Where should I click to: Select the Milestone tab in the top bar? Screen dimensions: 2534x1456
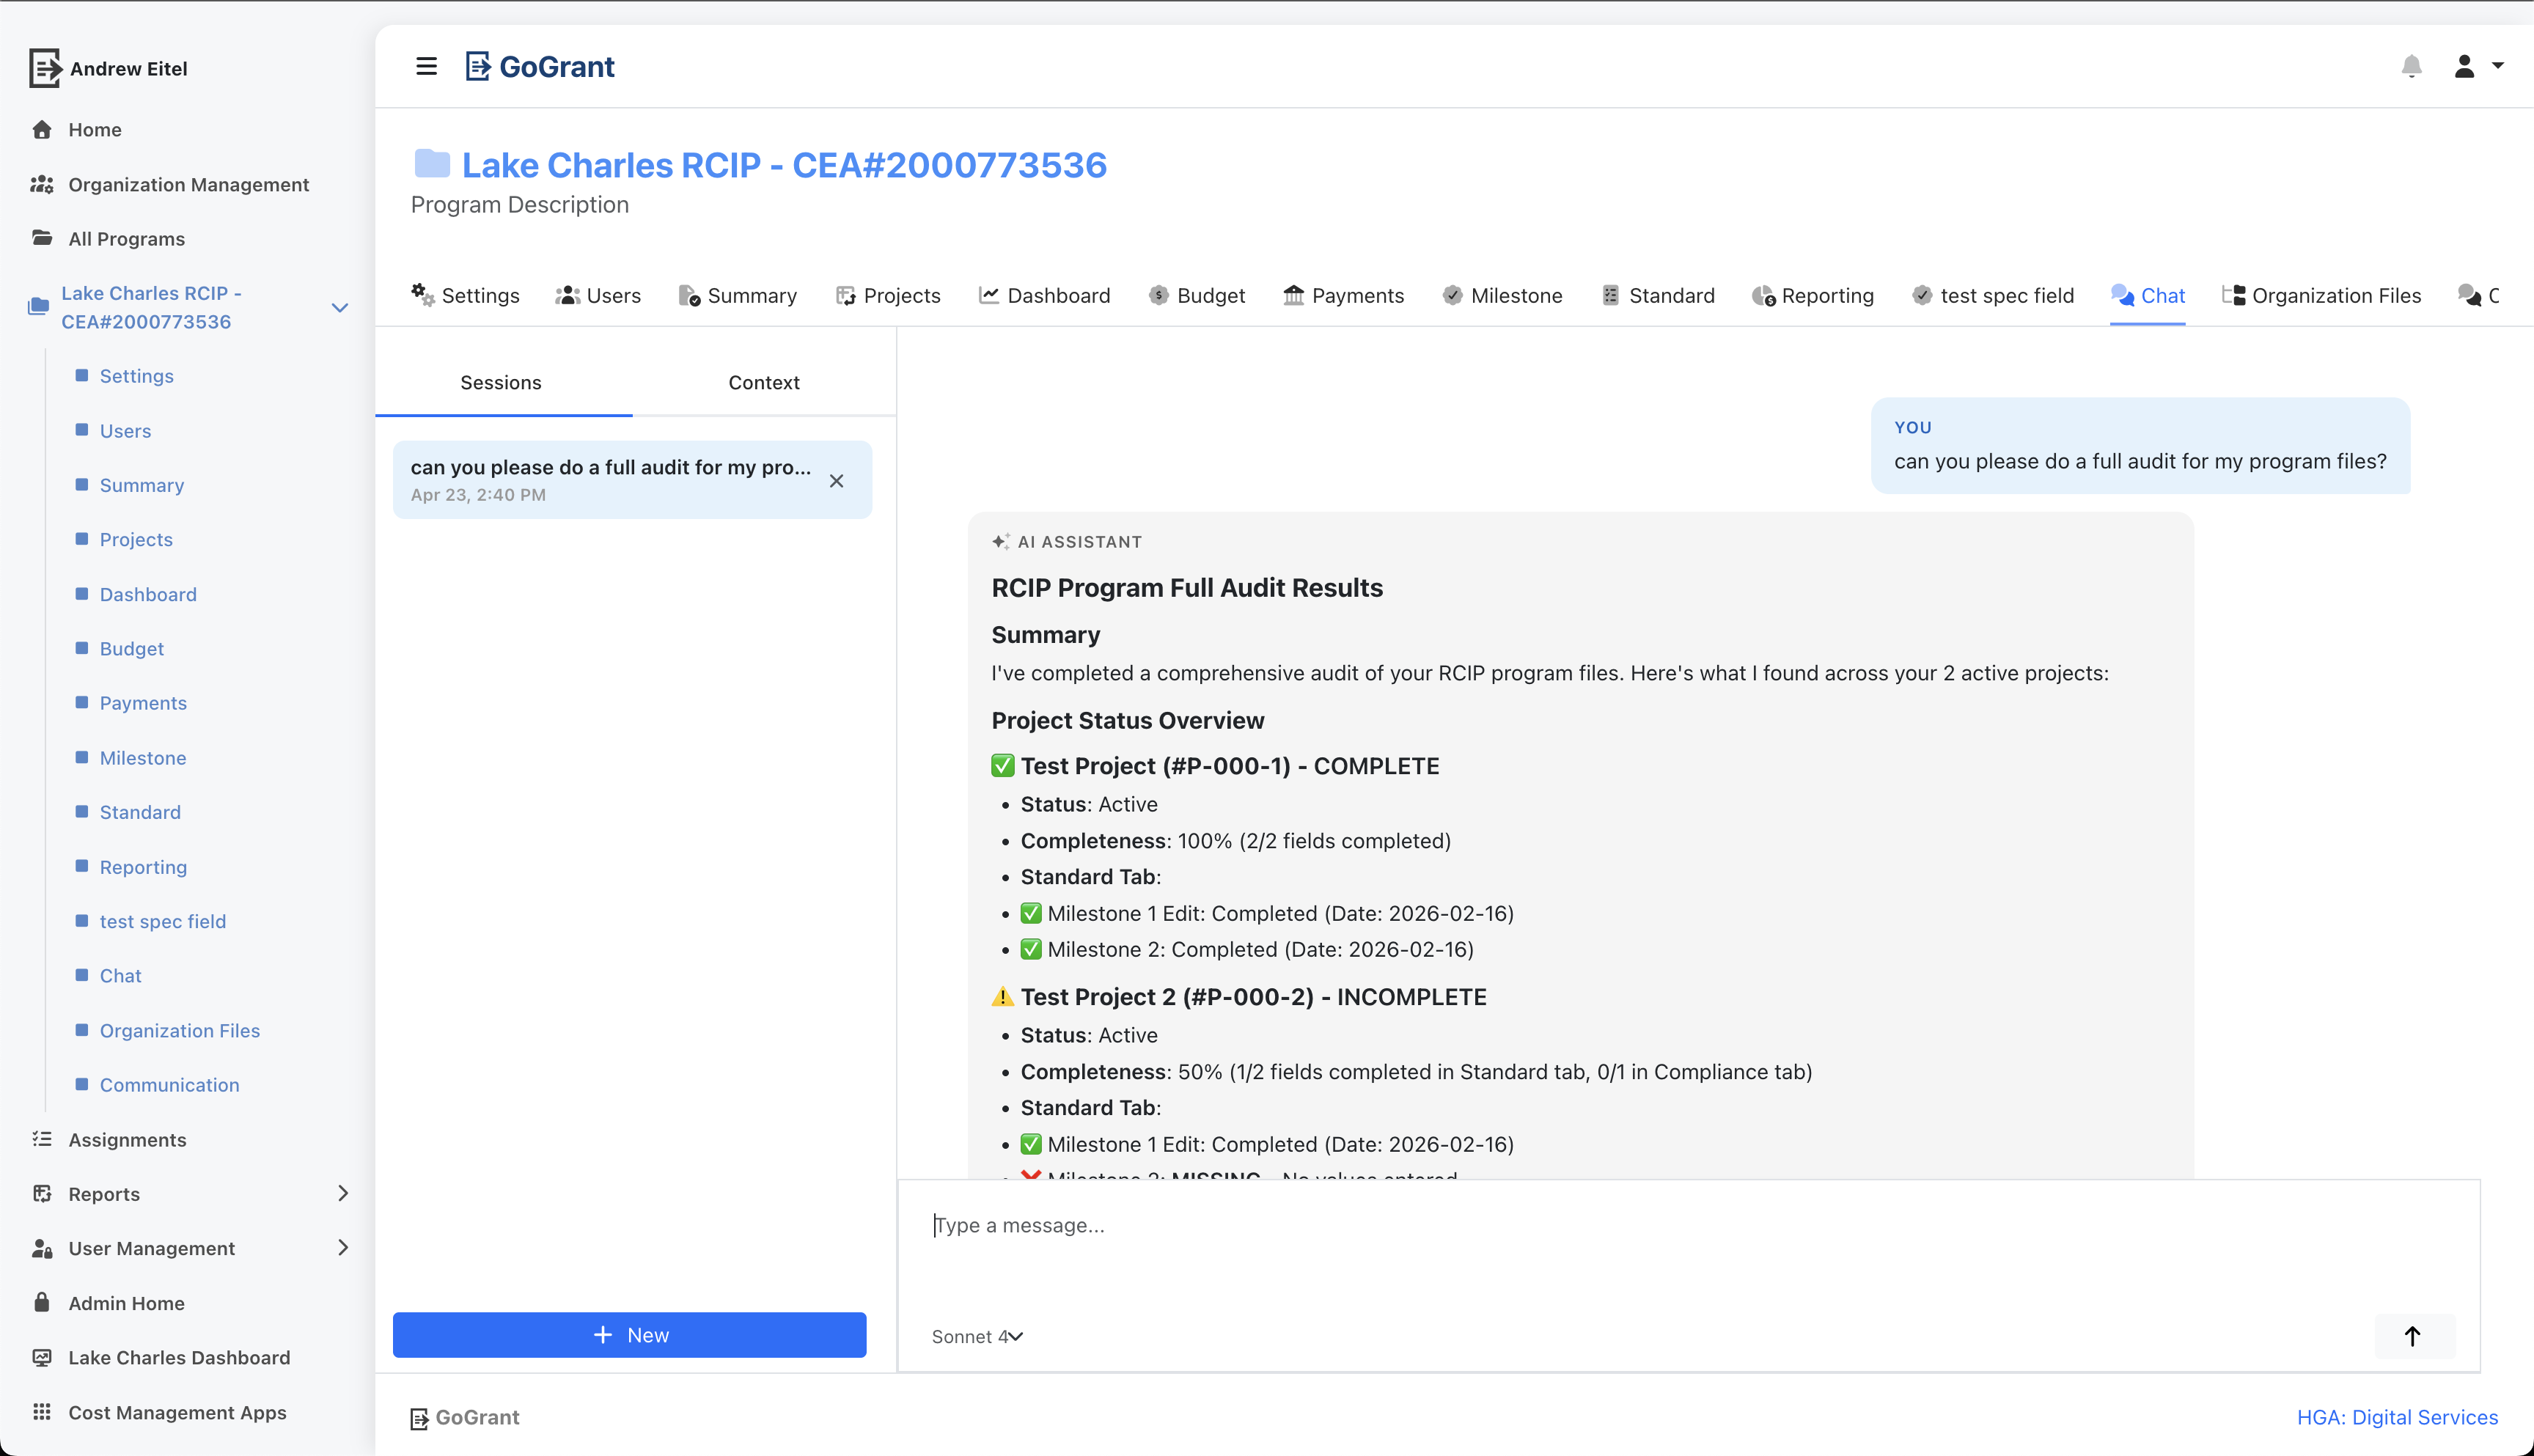click(x=1501, y=295)
